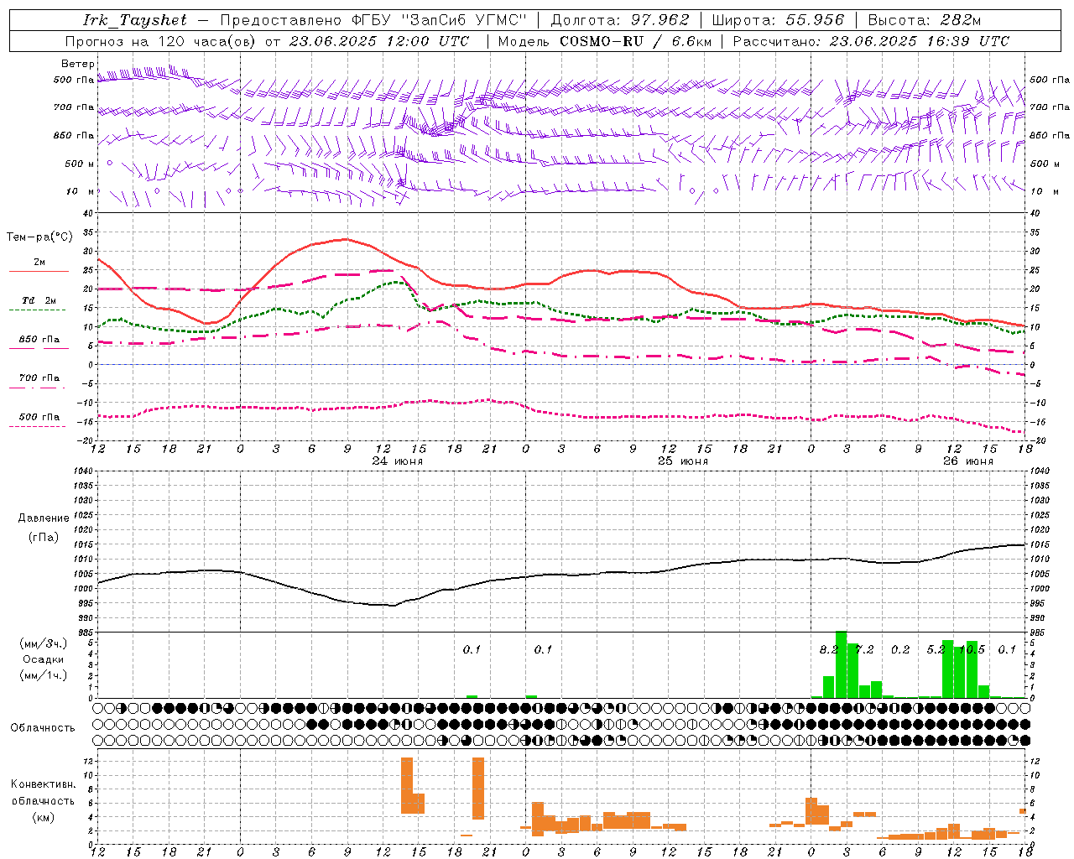
Task: Click the 1040 tick on left pressure axis
Action: click(82, 471)
